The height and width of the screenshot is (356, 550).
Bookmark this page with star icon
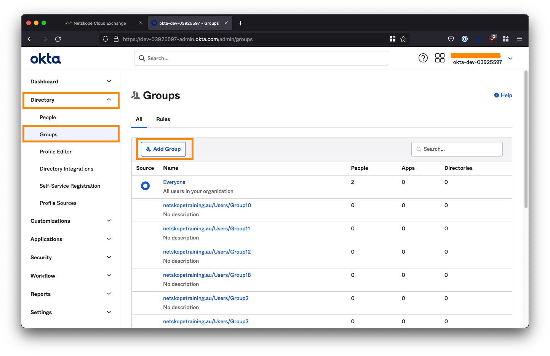point(403,39)
